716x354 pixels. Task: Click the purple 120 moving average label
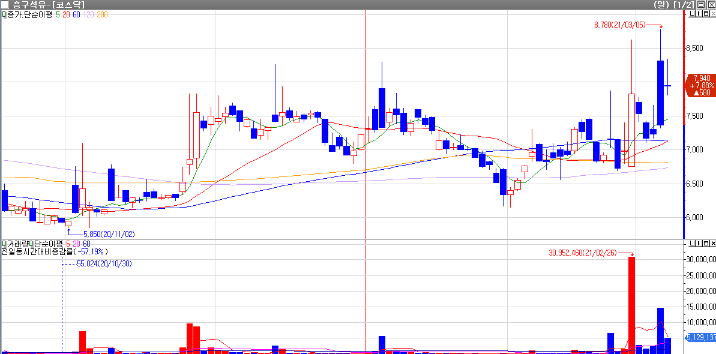tap(89, 14)
